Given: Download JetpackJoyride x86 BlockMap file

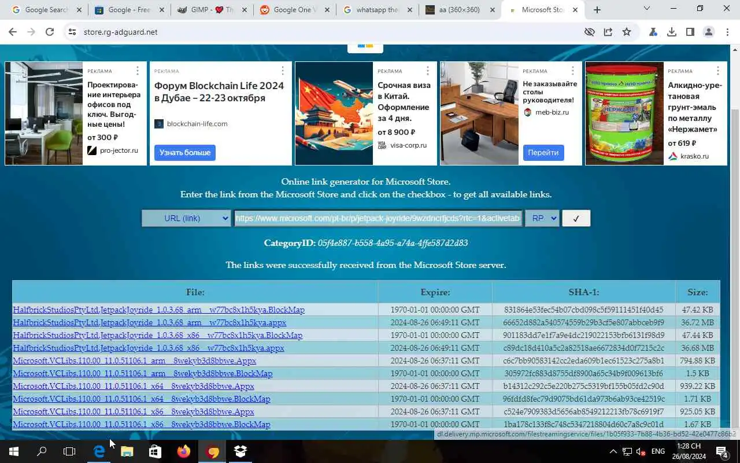Looking at the screenshot, I should coord(157,335).
